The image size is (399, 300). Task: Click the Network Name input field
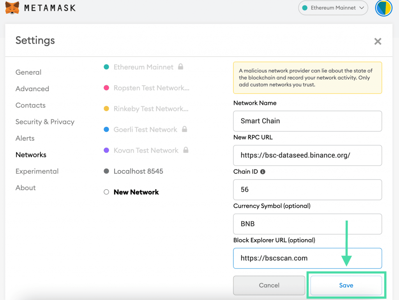coord(307,121)
